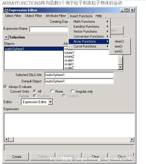Click attribute list scroll down arrow
This screenshot has width=146, height=164.
(x=120, y=67)
